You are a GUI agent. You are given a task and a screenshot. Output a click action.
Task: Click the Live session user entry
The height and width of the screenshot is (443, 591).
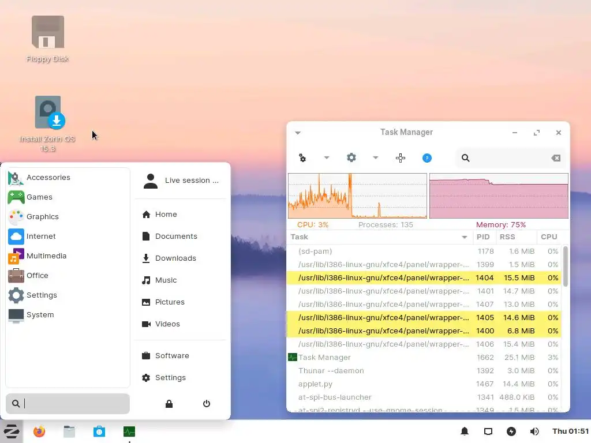(181, 181)
